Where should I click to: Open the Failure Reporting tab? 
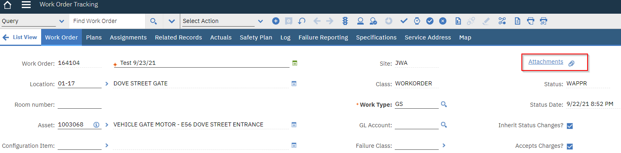(x=323, y=37)
